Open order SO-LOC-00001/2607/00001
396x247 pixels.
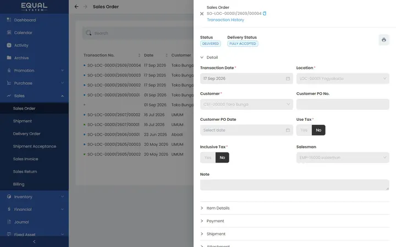click(113, 125)
